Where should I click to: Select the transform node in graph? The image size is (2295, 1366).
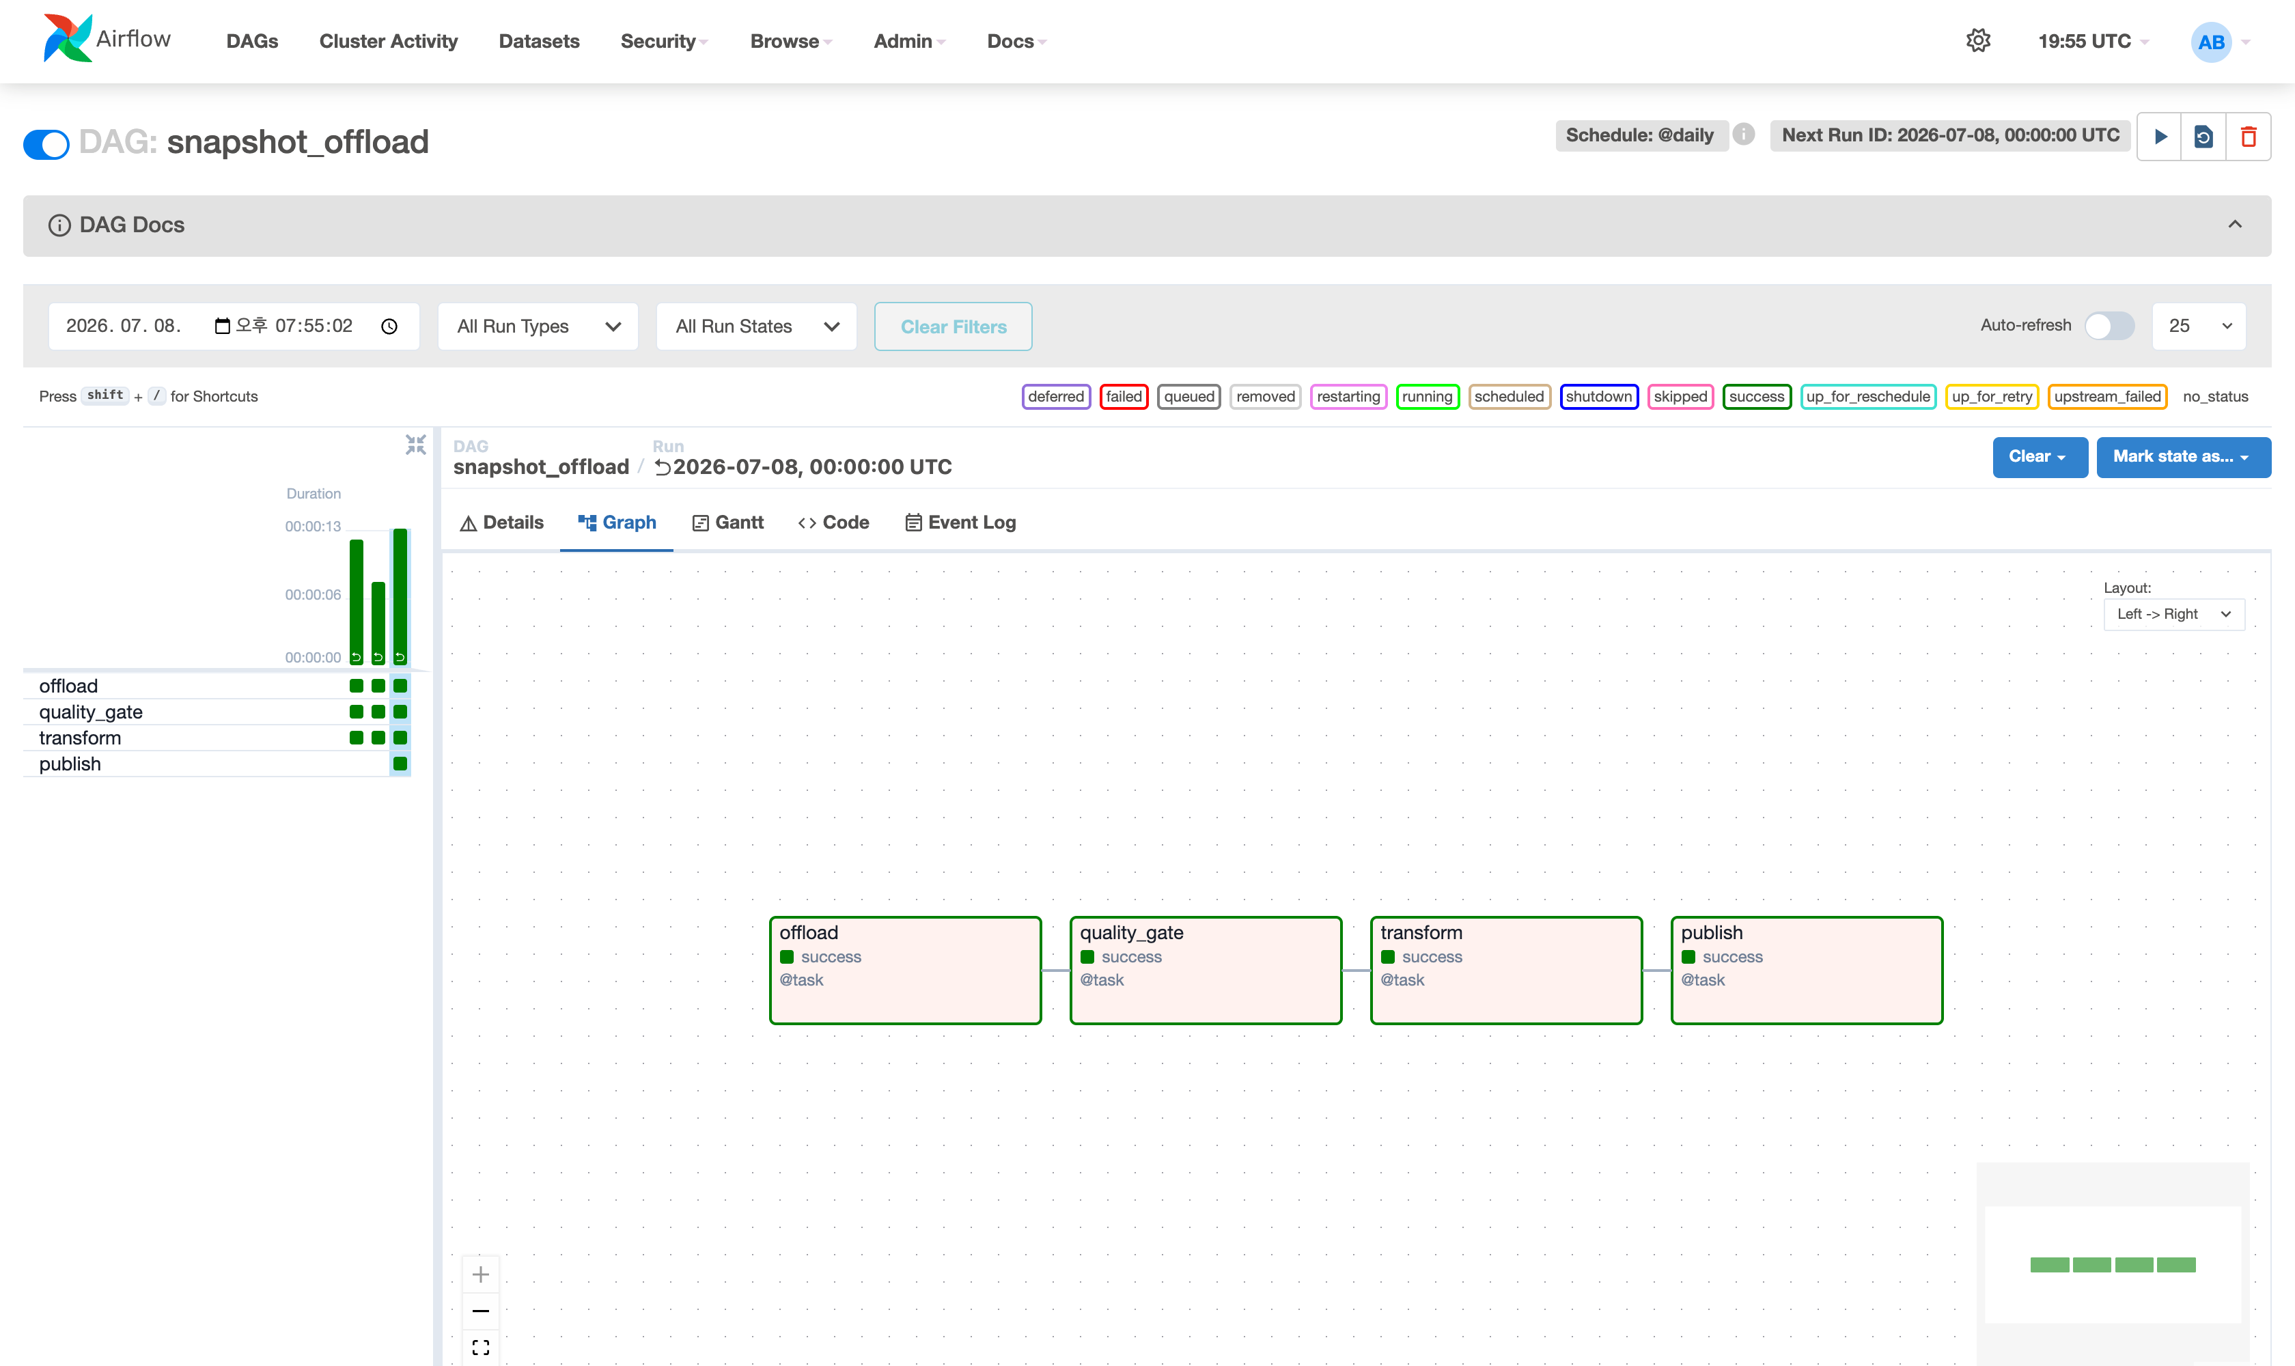(1506, 970)
